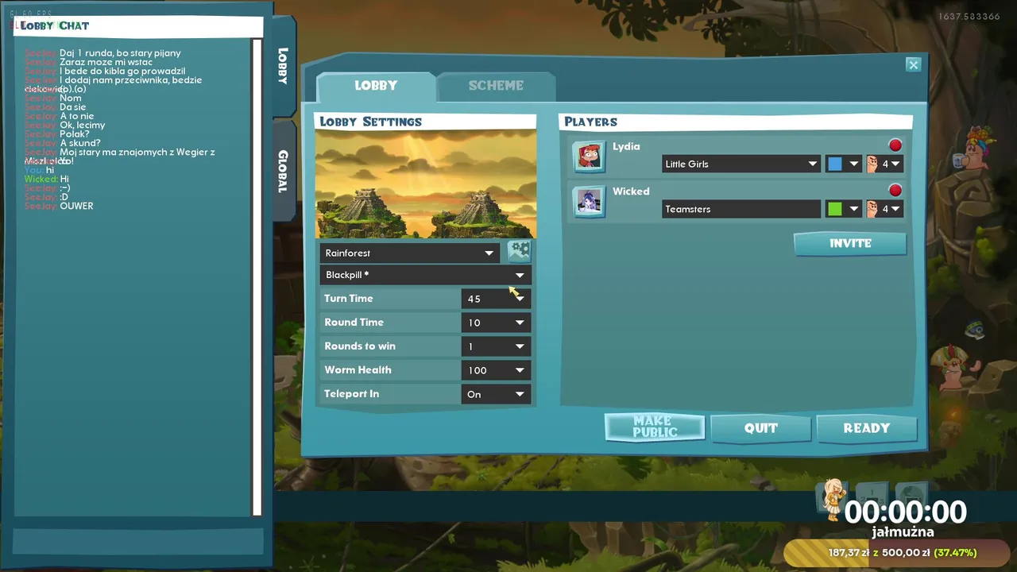Click chat message 'Polak?'

pyautogui.click(x=75, y=134)
